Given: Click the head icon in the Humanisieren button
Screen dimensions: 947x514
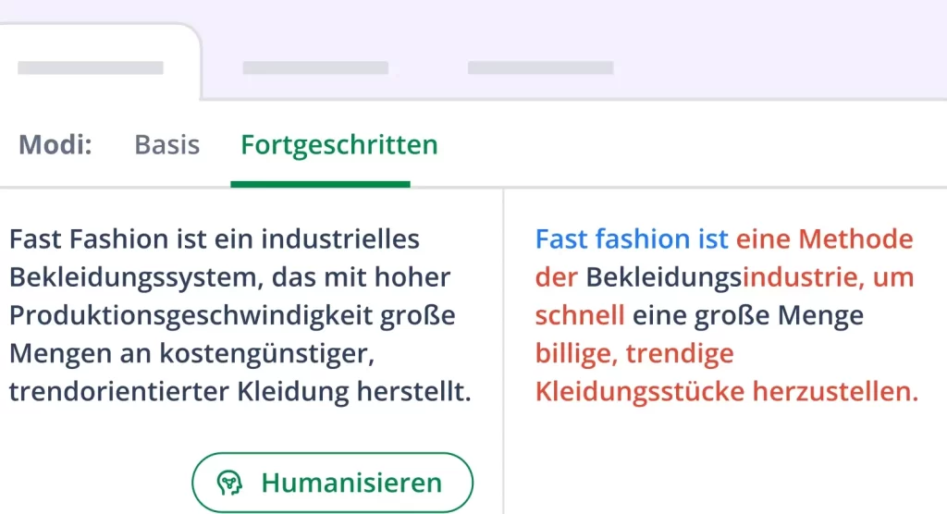Looking at the screenshot, I should click(229, 483).
